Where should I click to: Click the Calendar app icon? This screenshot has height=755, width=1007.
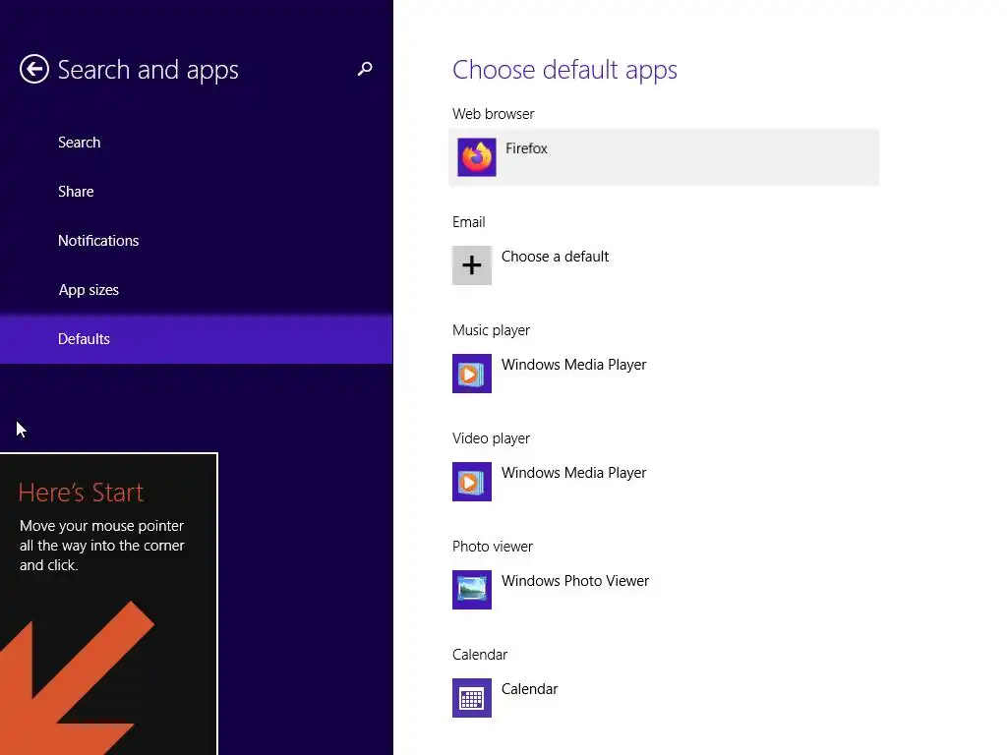pyautogui.click(x=472, y=698)
